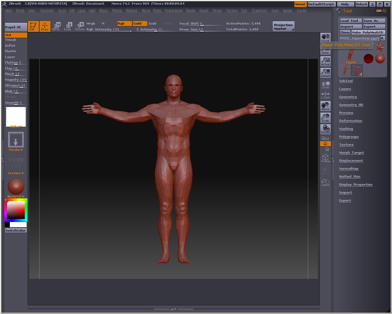Expand the Polygroups subpalette
Screen dimensions: 392x314
[349, 137]
